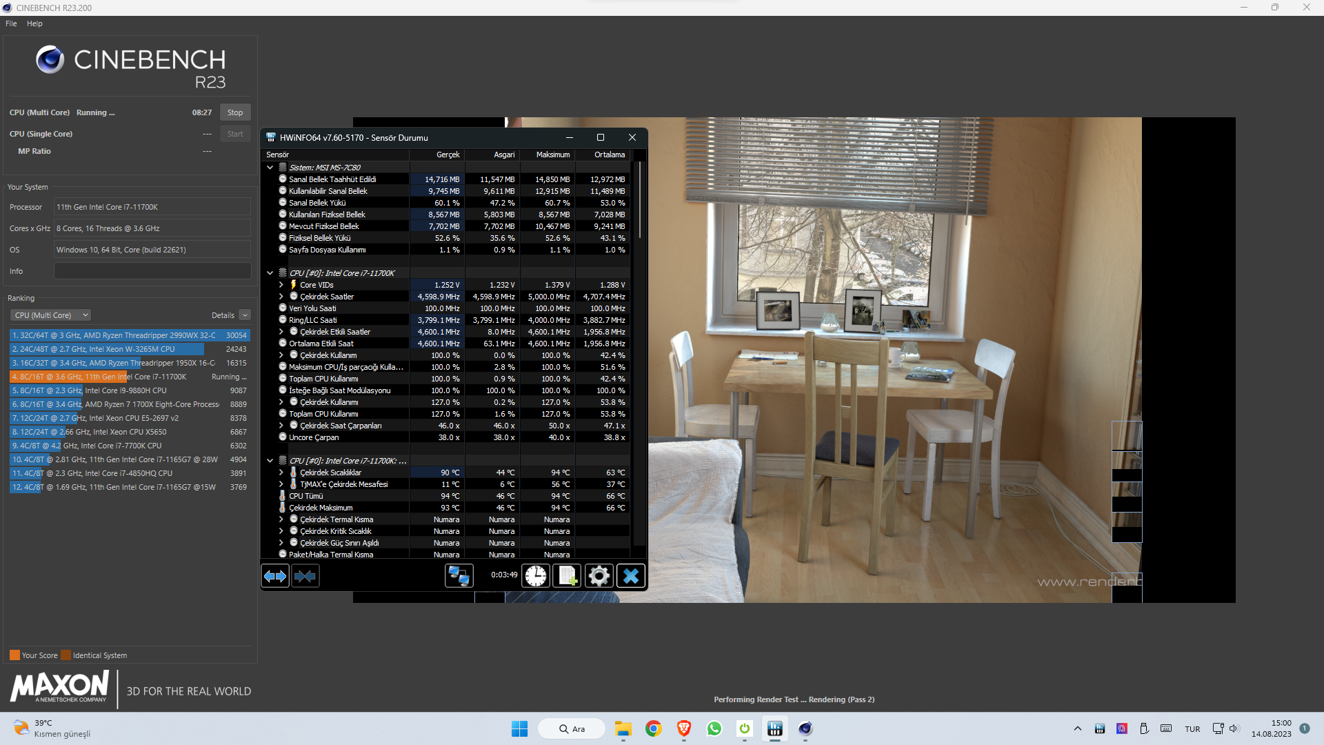
Task: Click TUR input language indicator
Action: pos(1192,729)
